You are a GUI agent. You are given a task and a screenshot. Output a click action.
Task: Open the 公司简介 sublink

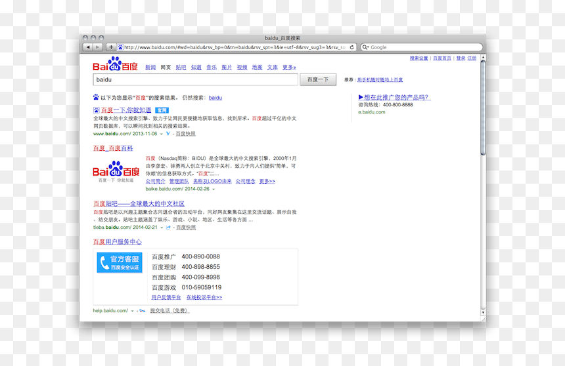pos(155,181)
